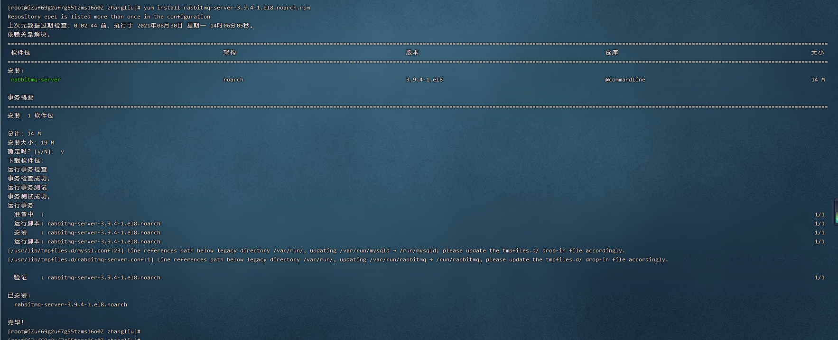
Task: Select the 验证 rabbitmq-server row
Action: [x=87, y=277]
